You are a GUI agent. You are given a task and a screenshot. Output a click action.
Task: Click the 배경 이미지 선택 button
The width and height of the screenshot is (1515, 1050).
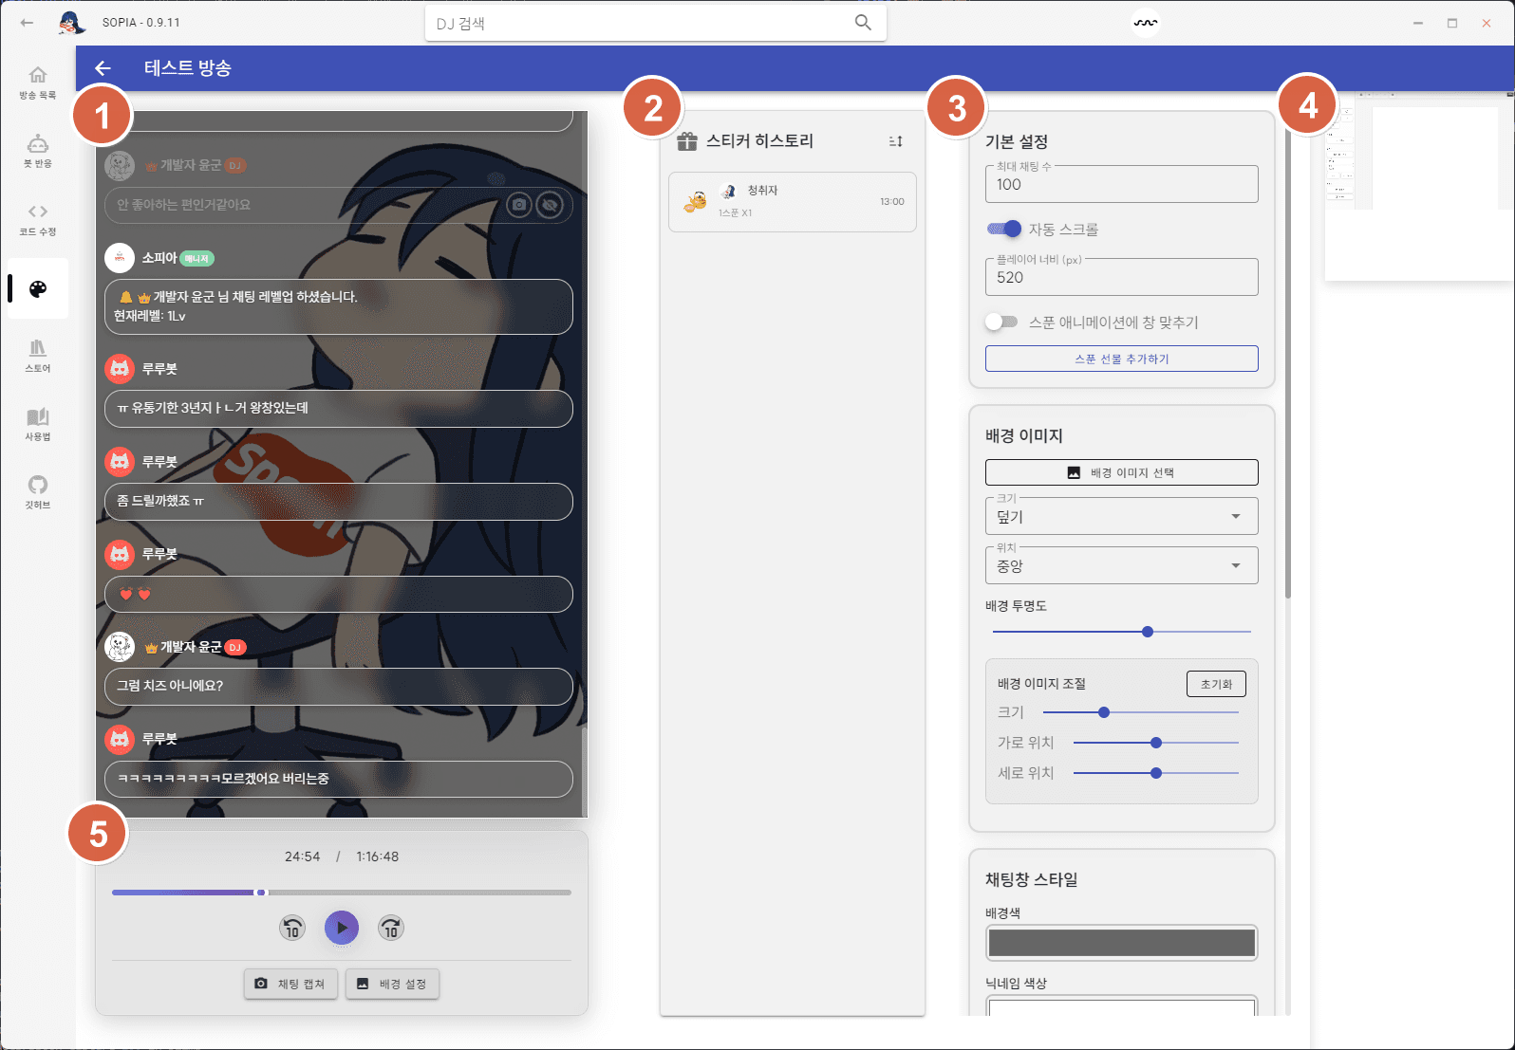(1121, 472)
